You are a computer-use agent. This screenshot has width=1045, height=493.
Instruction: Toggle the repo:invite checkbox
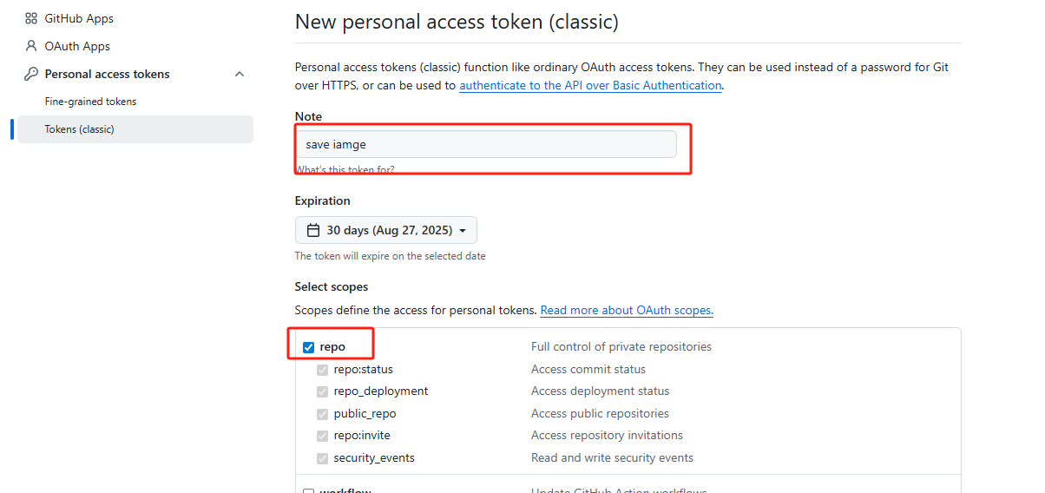(323, 436)
